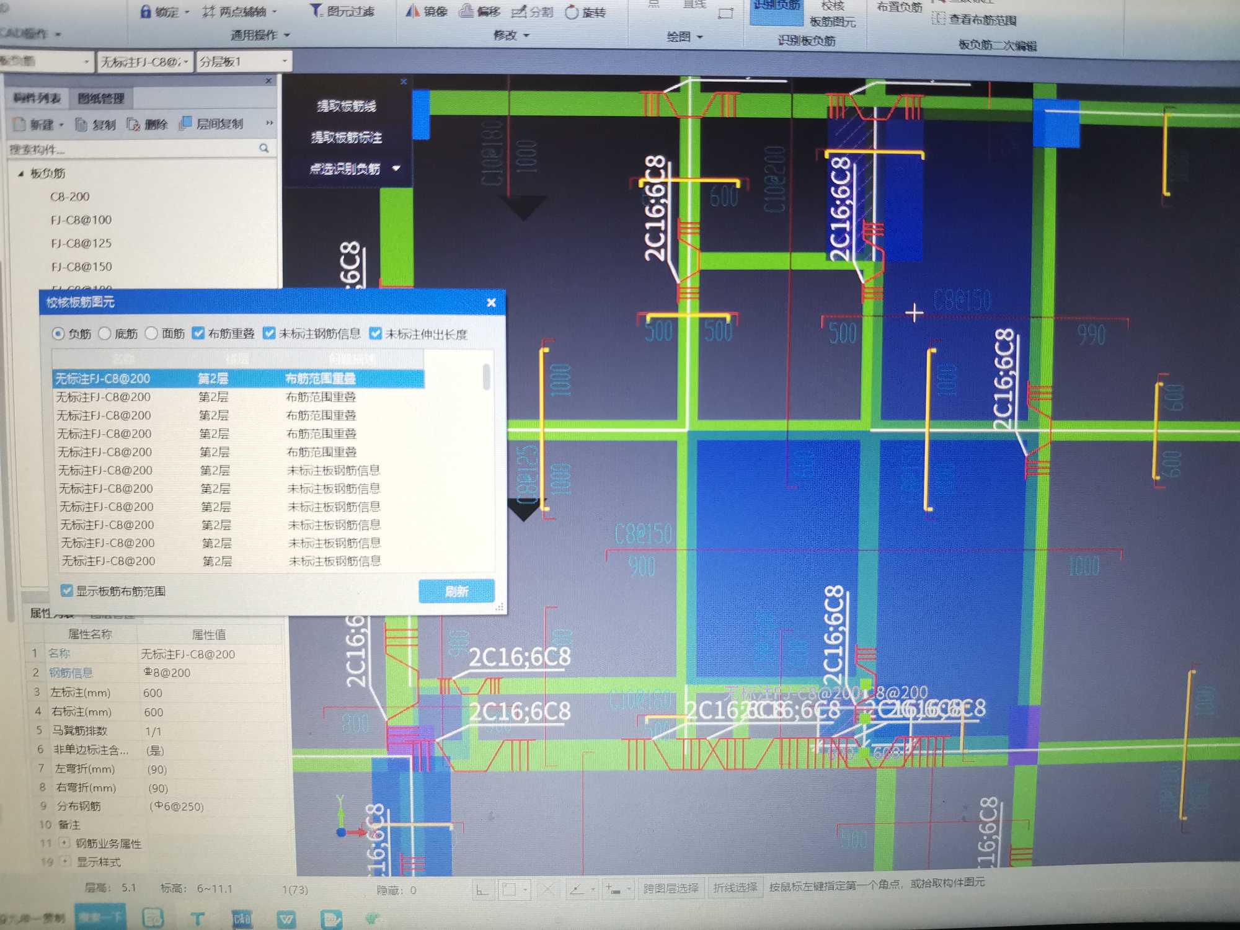Open the notes app icon in the taskbar
The image size is (1240, 930).
coord(332,918)
